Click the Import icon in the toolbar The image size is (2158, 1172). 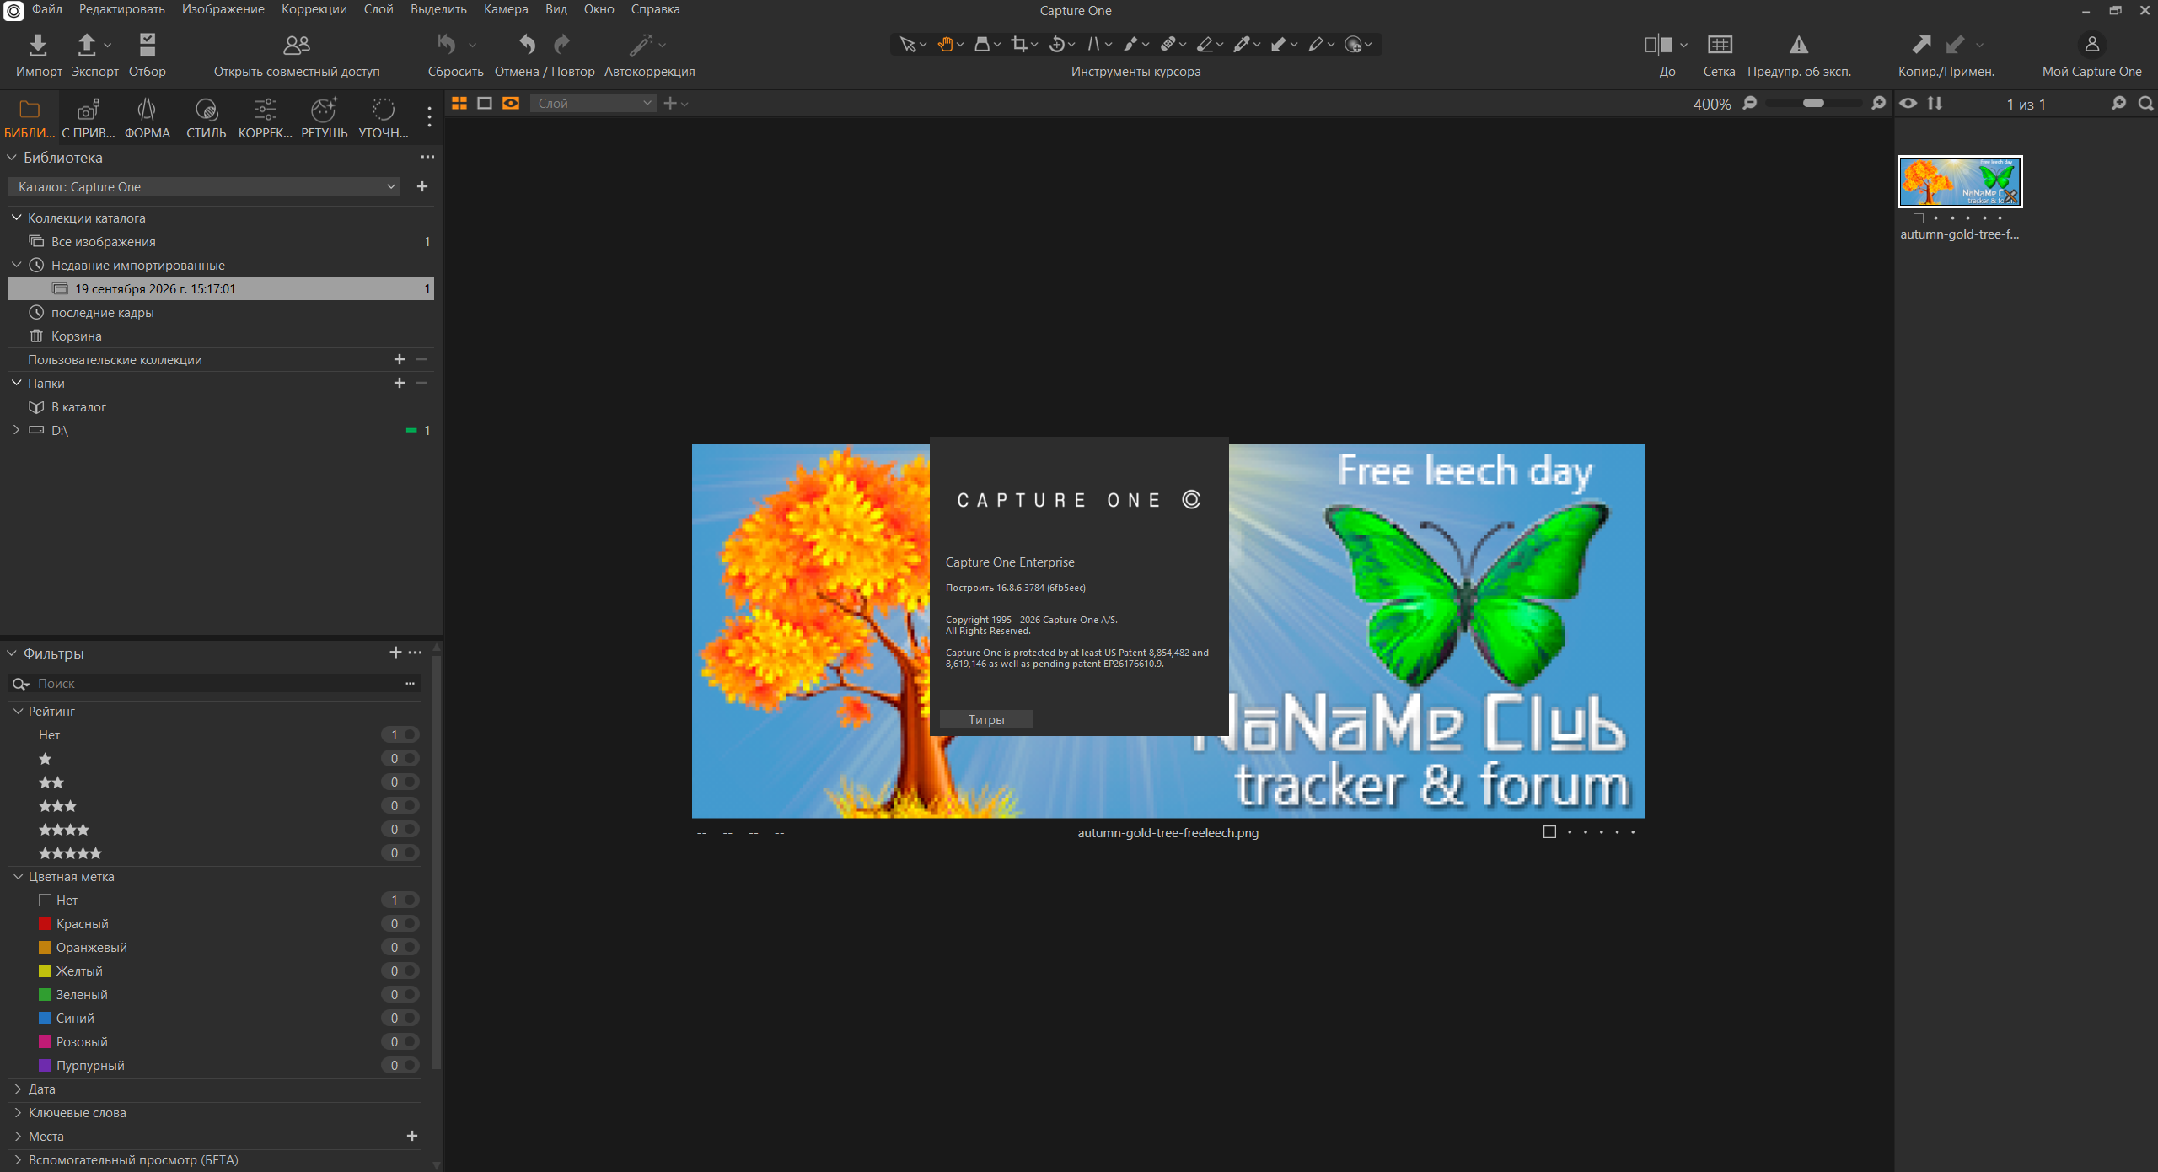[x=38, y=45]
